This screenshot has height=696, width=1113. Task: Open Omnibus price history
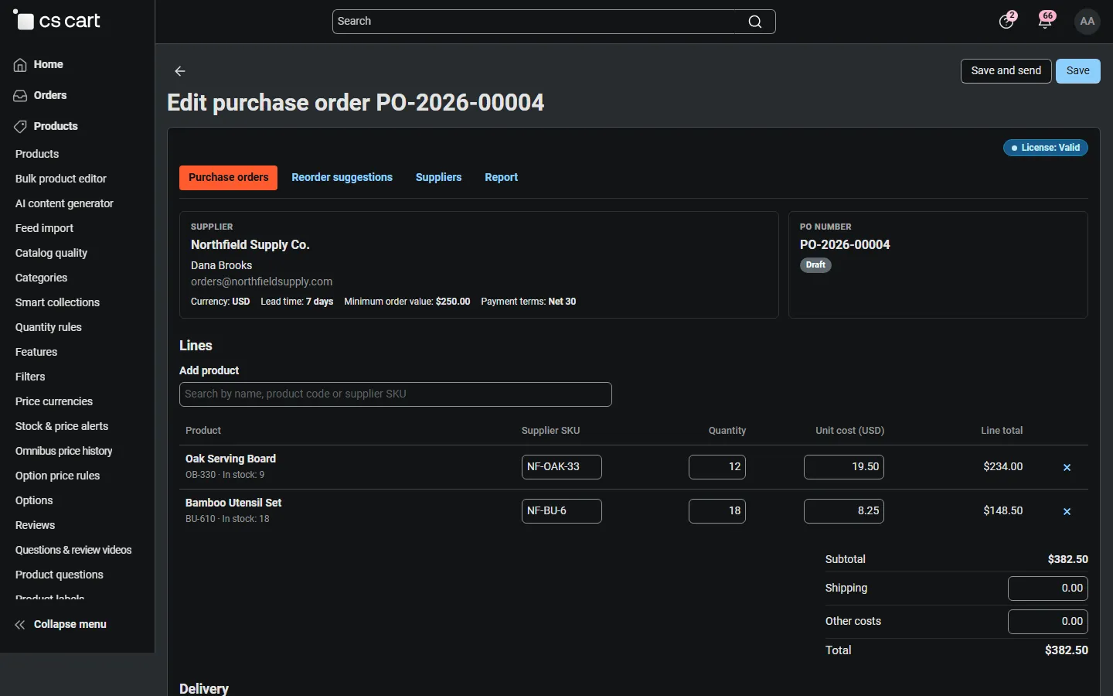tap(63, 451)
